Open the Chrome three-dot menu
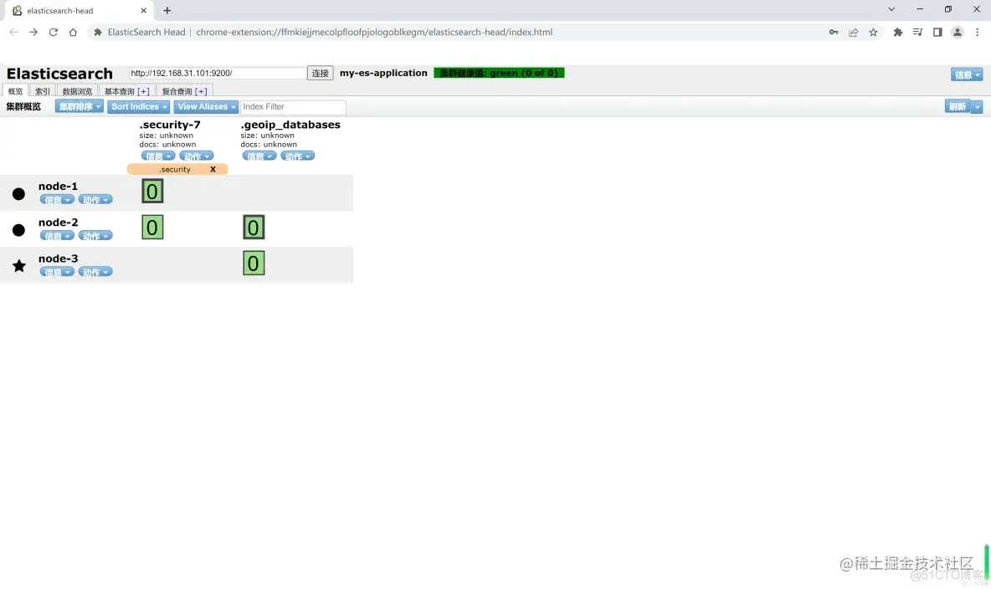The image size is (991, 589). (x=977, y=33)
